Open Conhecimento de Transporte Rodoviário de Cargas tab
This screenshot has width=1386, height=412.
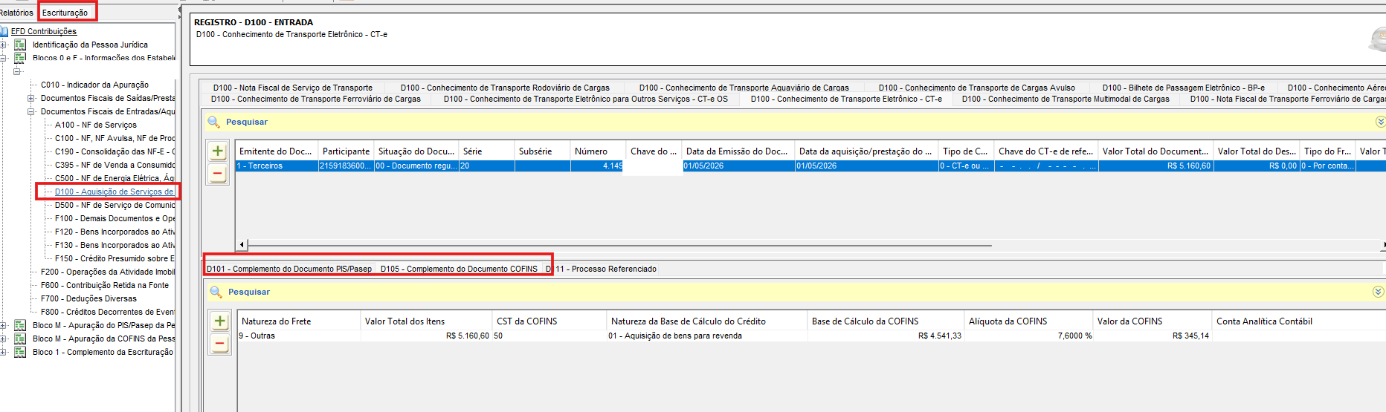tap(505, 88)
